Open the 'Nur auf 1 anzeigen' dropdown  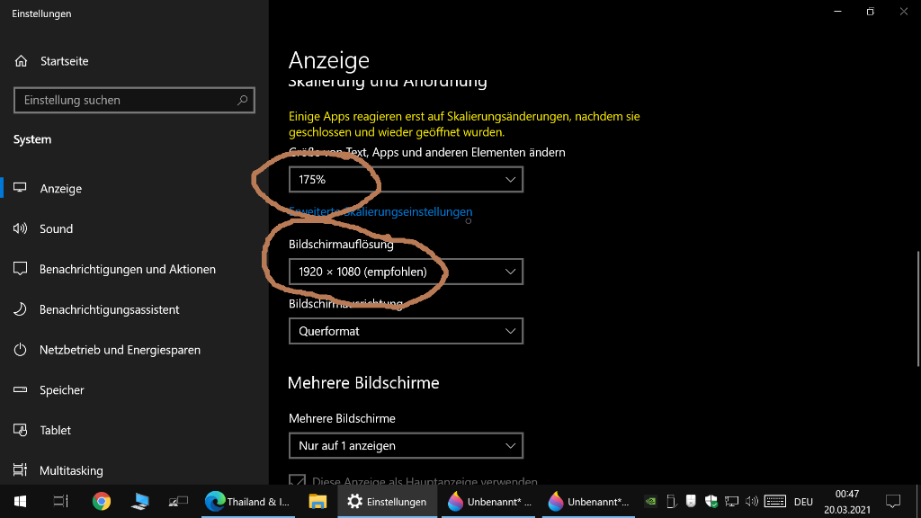(x=406, y=446)
